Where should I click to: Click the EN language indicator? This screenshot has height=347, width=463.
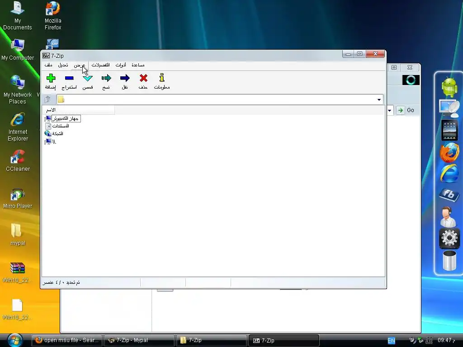coord(391,341)
